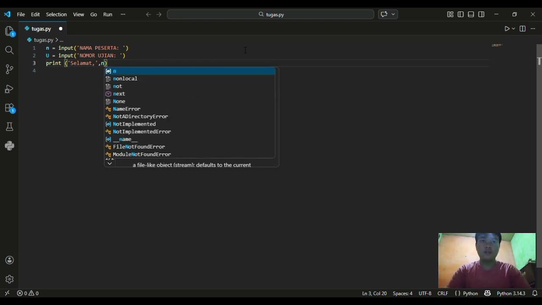Close the unsaved tugas.py tab dot
542x305 pixels.
[61, 29]
